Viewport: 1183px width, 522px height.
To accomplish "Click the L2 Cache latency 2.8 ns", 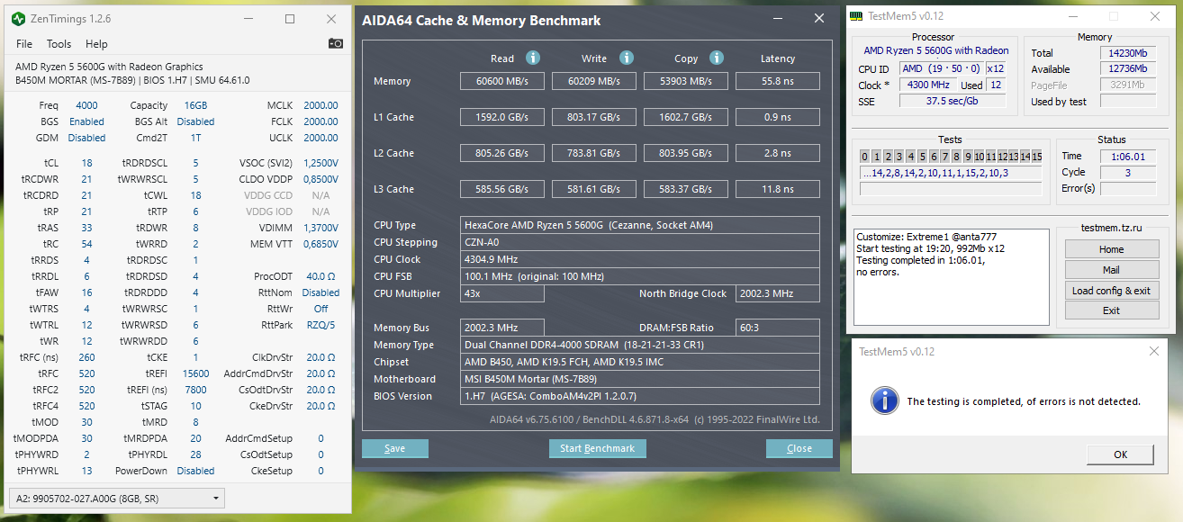I will [778, 153].
